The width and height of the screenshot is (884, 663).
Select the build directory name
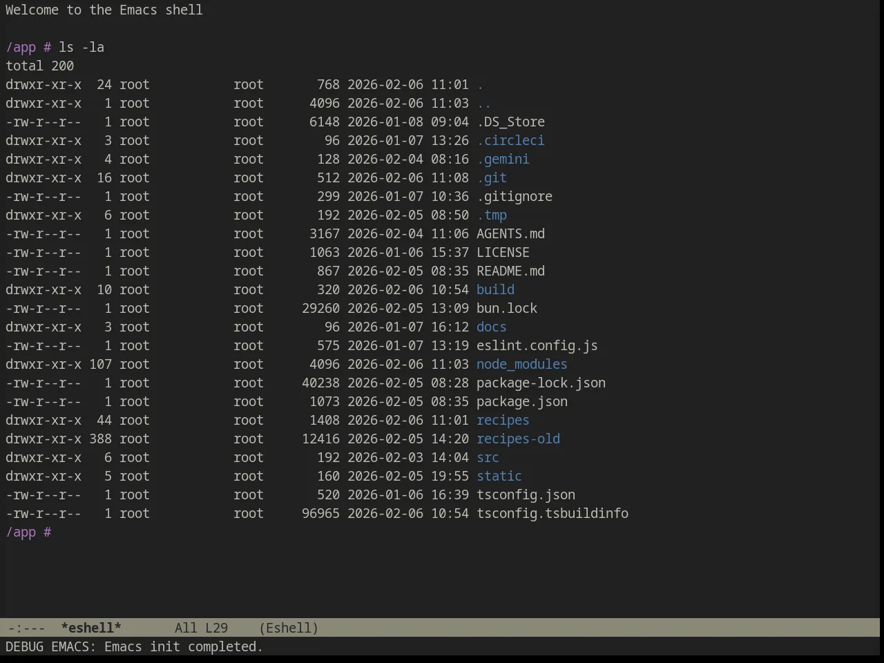(495, 289)
